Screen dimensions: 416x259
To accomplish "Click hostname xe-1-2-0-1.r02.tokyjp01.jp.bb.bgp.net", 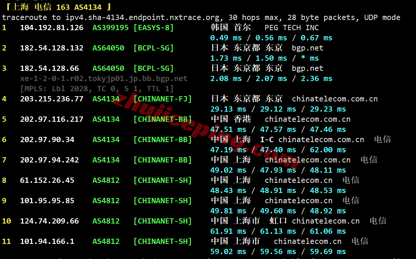I will point(104,79).
